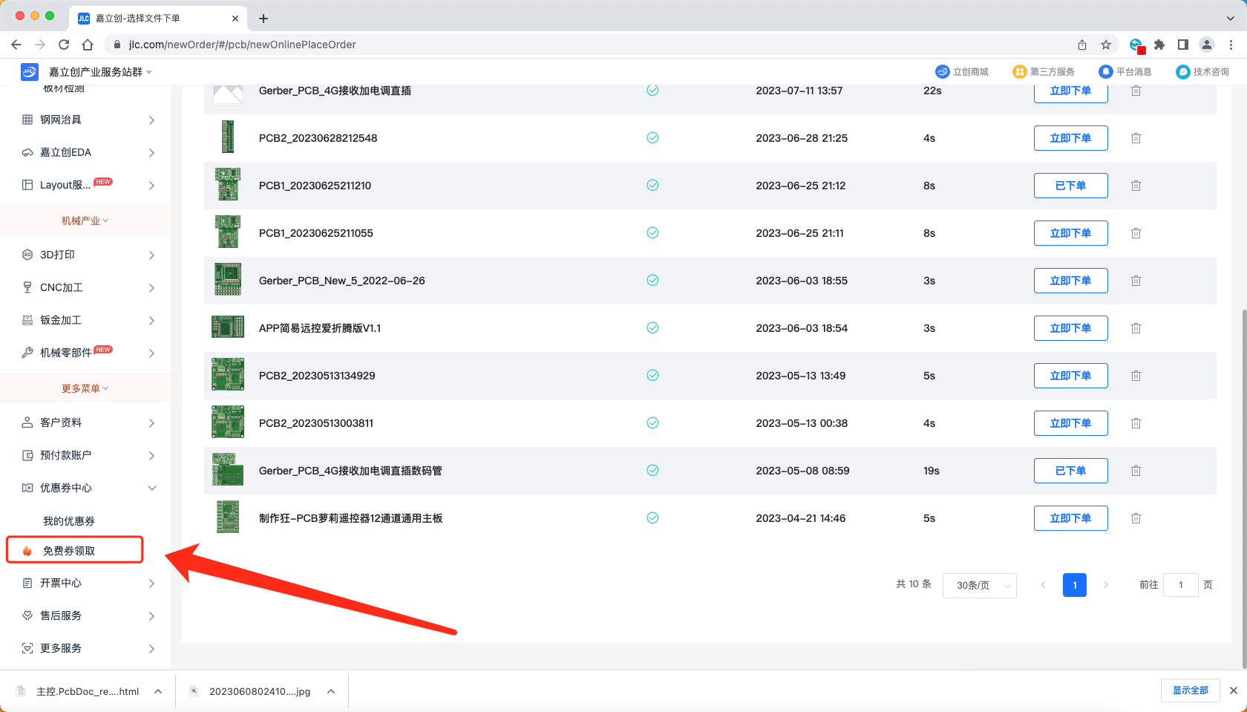1247x712 pixels.
Task: Expand the 钢网治具 sidebar menu
Action: point(151,120)
